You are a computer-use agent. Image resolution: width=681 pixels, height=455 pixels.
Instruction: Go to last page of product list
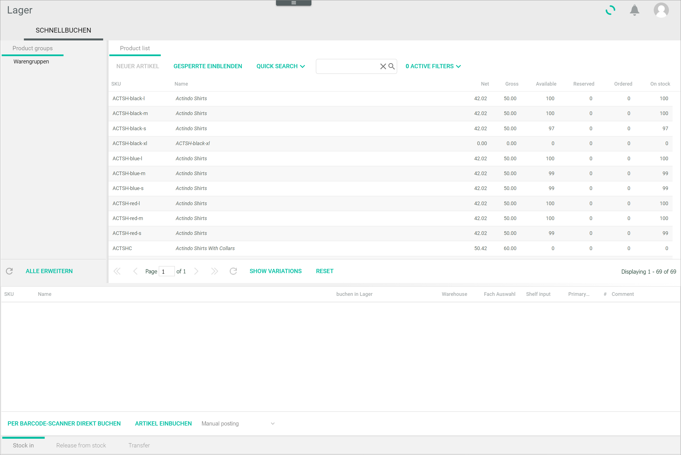pos(214,271)
